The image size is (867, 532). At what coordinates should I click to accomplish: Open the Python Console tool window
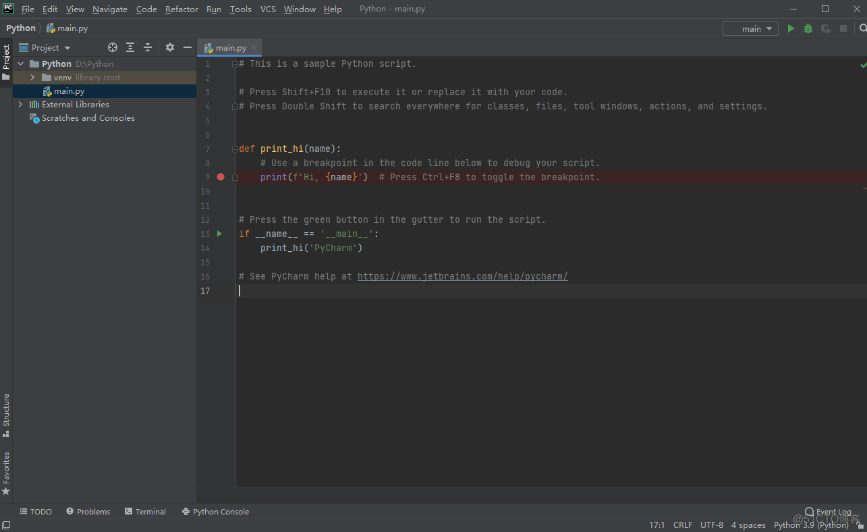(x=215, y=512)
